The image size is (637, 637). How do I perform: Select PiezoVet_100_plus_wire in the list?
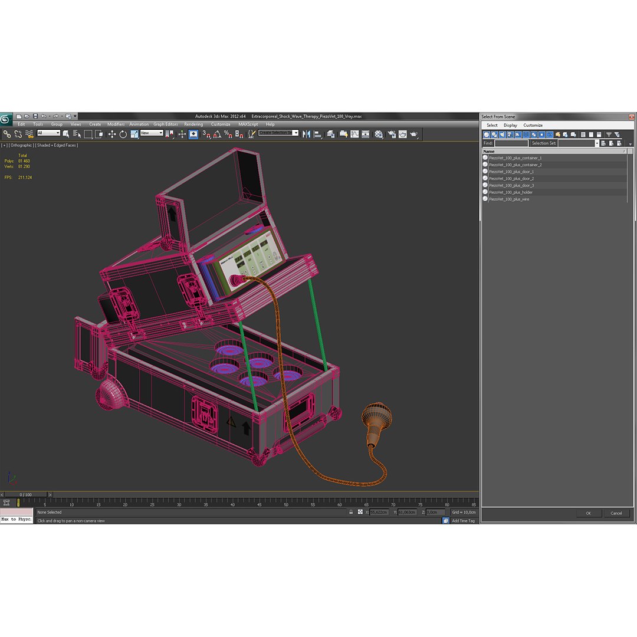(554, 199)
